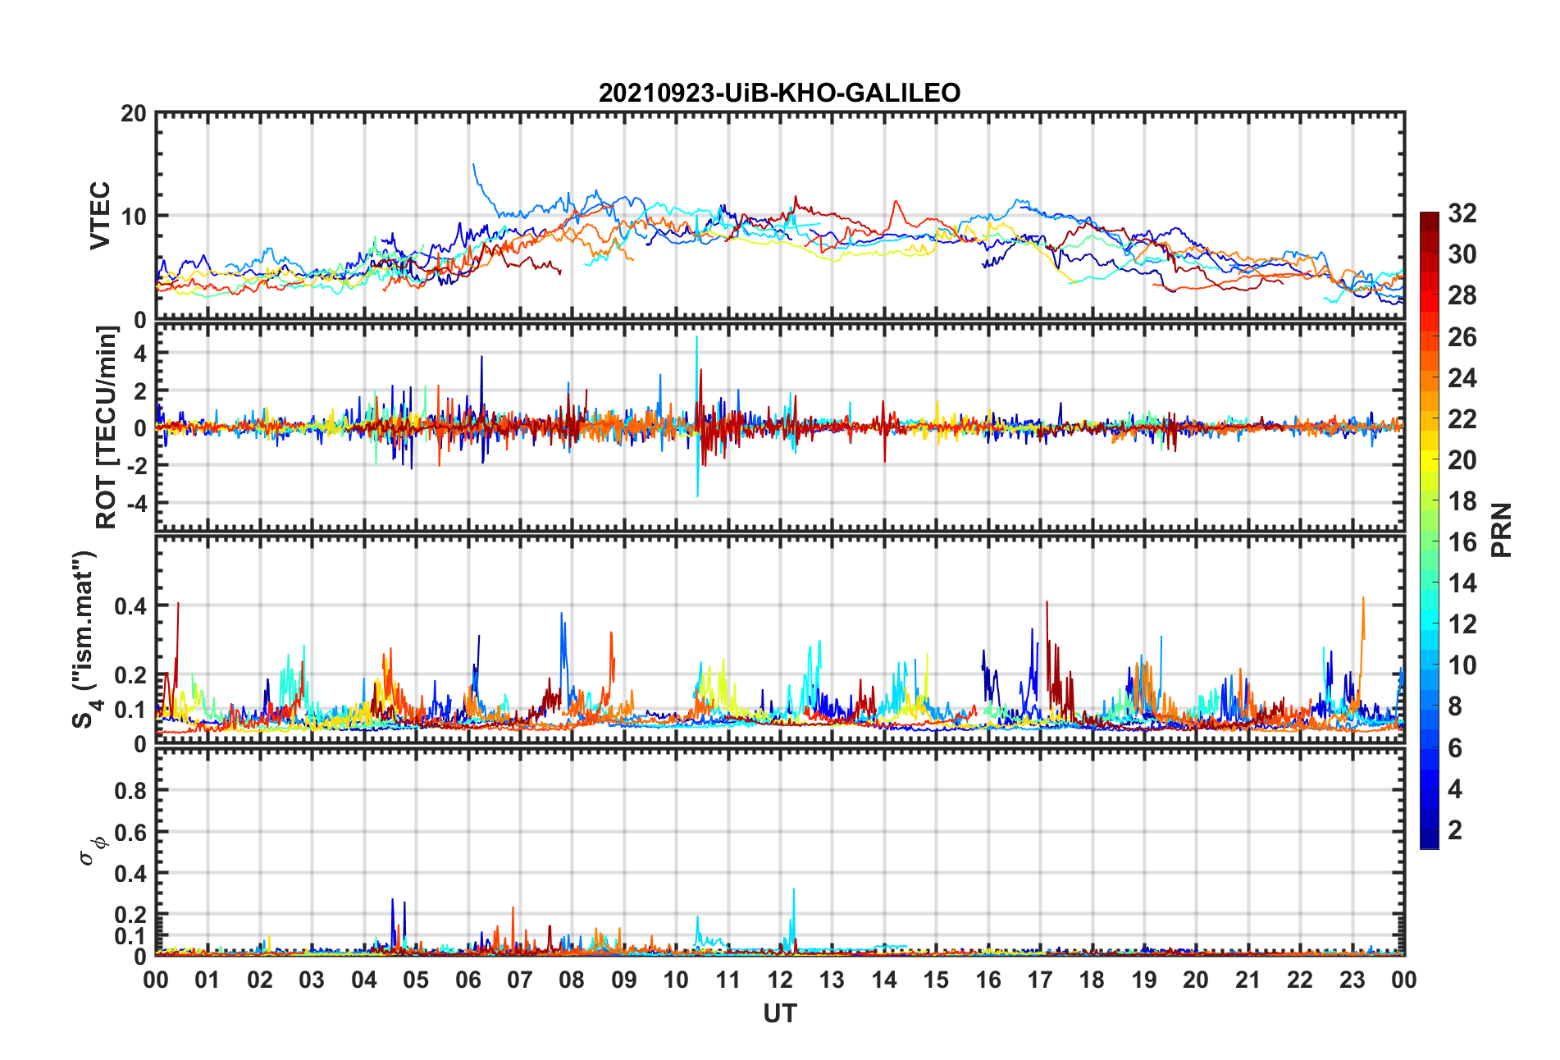This screenshot has height=1060, width=1560.
Task: Click colorbar tick label 2
Action: (x=1454, y=829)
